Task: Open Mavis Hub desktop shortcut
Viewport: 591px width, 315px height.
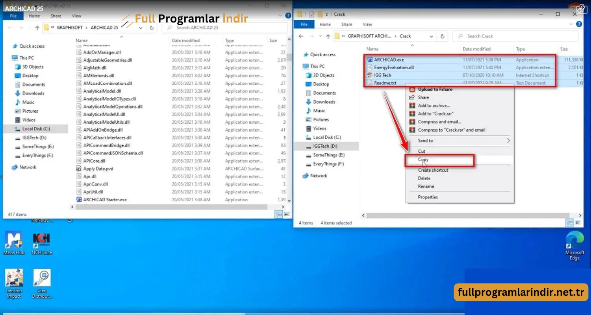Action: (14, 243)
